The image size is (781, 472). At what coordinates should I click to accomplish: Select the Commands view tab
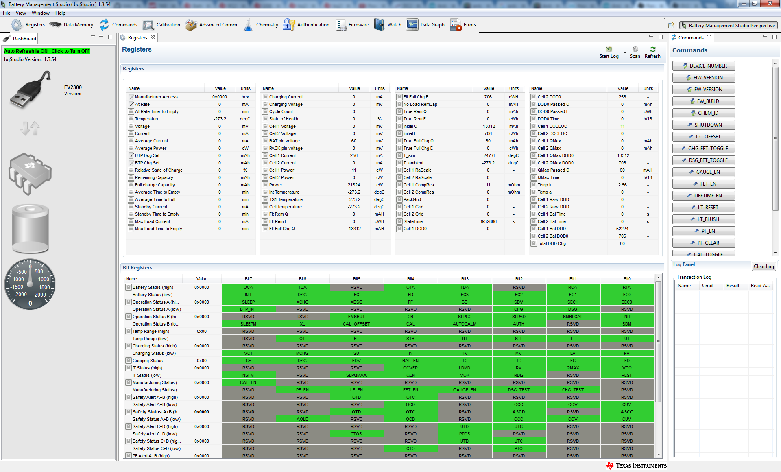click(x=691, y=37)
